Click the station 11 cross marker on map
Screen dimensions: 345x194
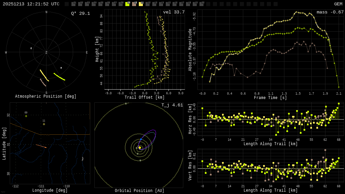coord(44,124)
